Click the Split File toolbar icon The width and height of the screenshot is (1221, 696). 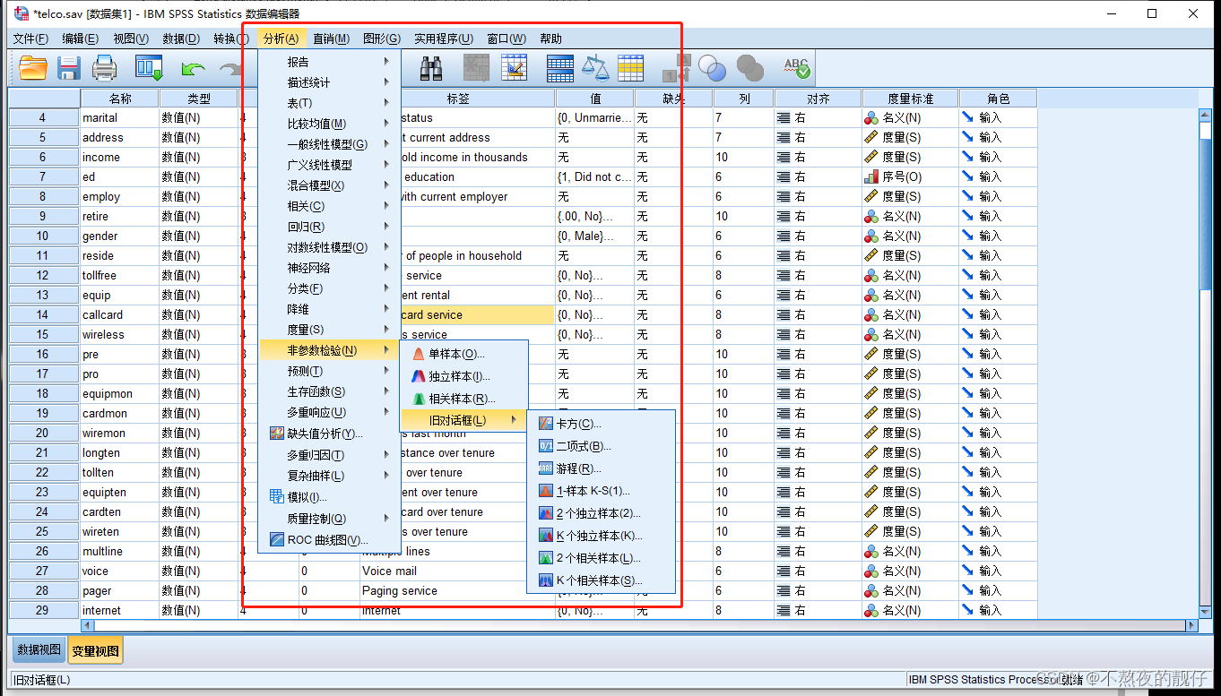(560, 68)
